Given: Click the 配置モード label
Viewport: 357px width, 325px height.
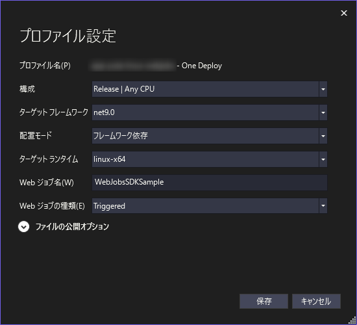Looking at the screenshot, I should click(36, 136).
